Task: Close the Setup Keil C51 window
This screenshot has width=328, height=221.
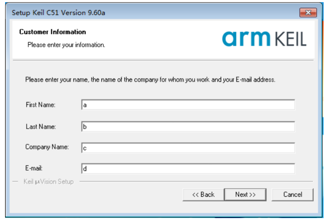Action: click(308, 13)
